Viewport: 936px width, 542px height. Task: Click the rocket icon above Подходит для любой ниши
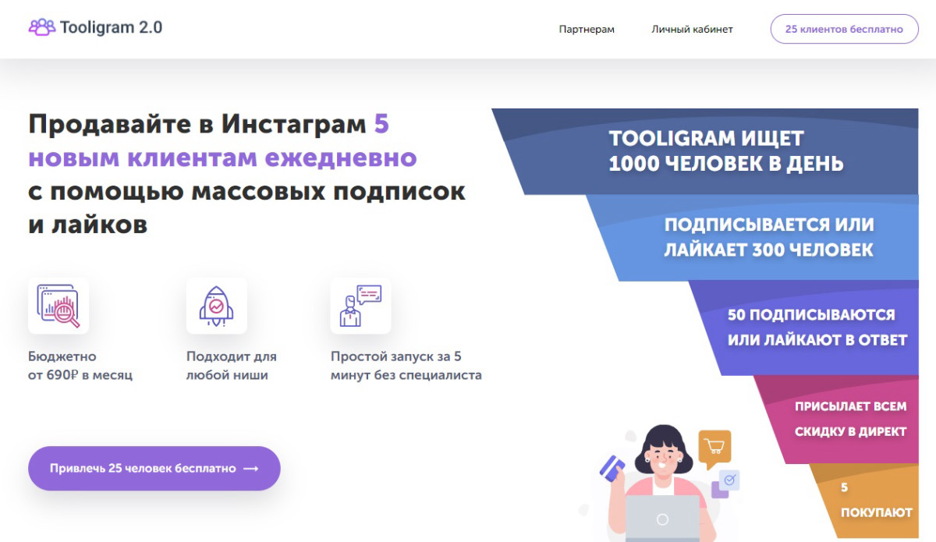216,306
